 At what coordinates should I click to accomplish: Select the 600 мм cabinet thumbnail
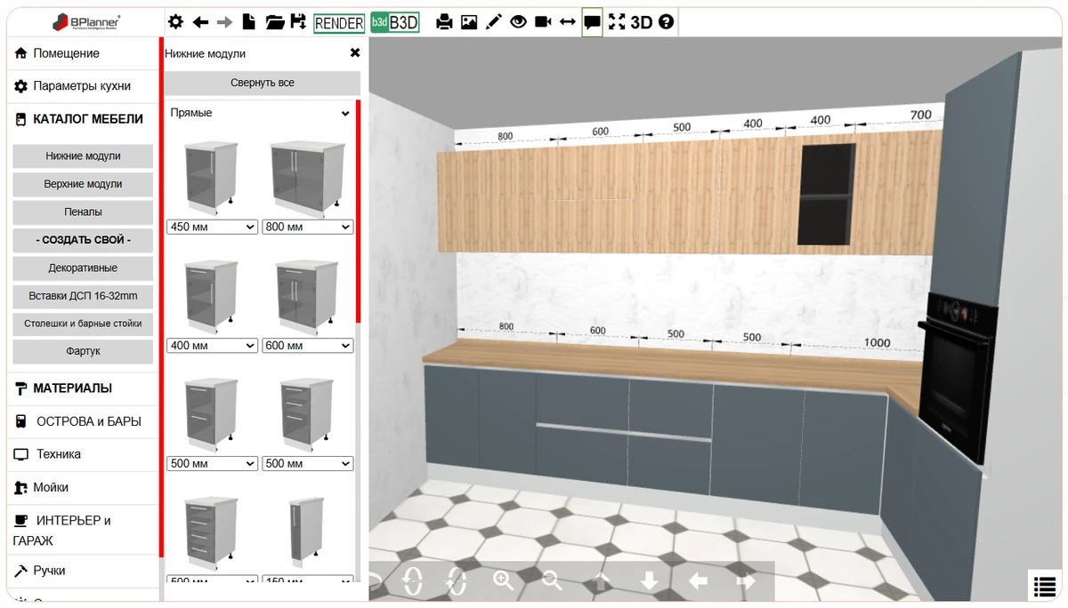click(307, 296)
